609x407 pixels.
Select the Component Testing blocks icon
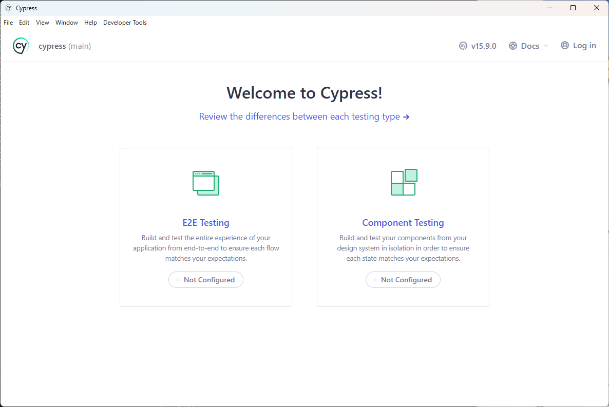coord(404,182)
